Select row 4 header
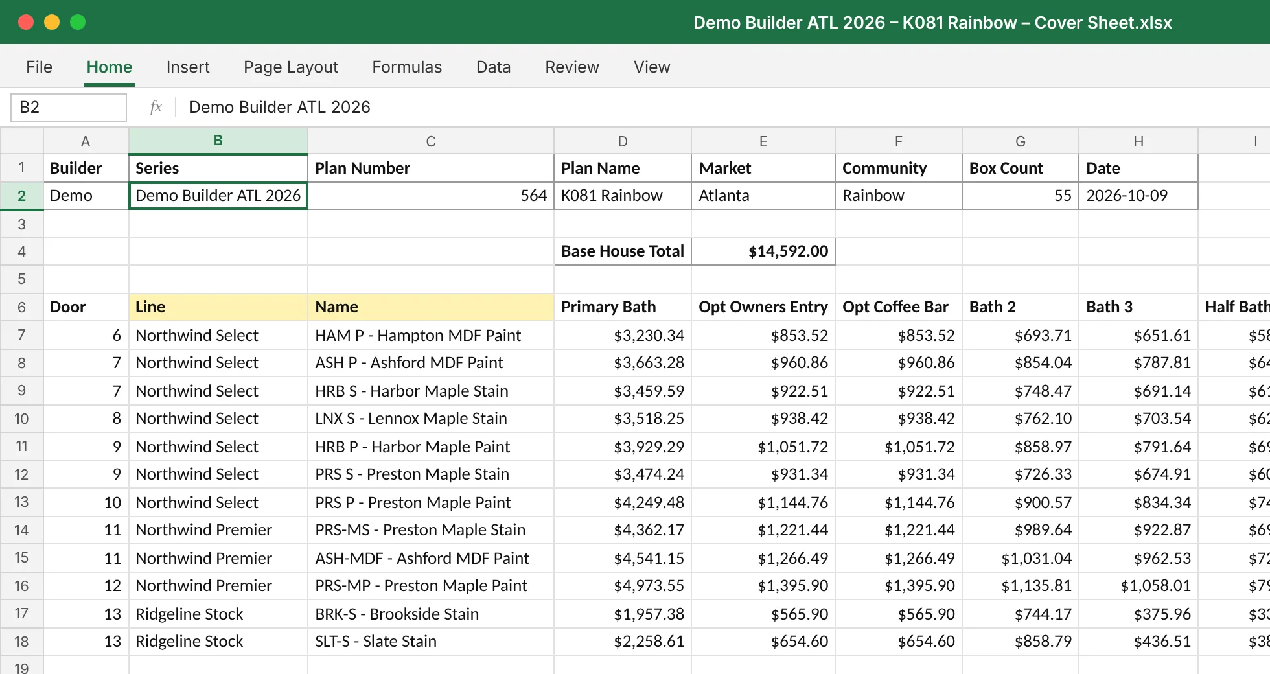The image size is (1270, 674). 21,251
